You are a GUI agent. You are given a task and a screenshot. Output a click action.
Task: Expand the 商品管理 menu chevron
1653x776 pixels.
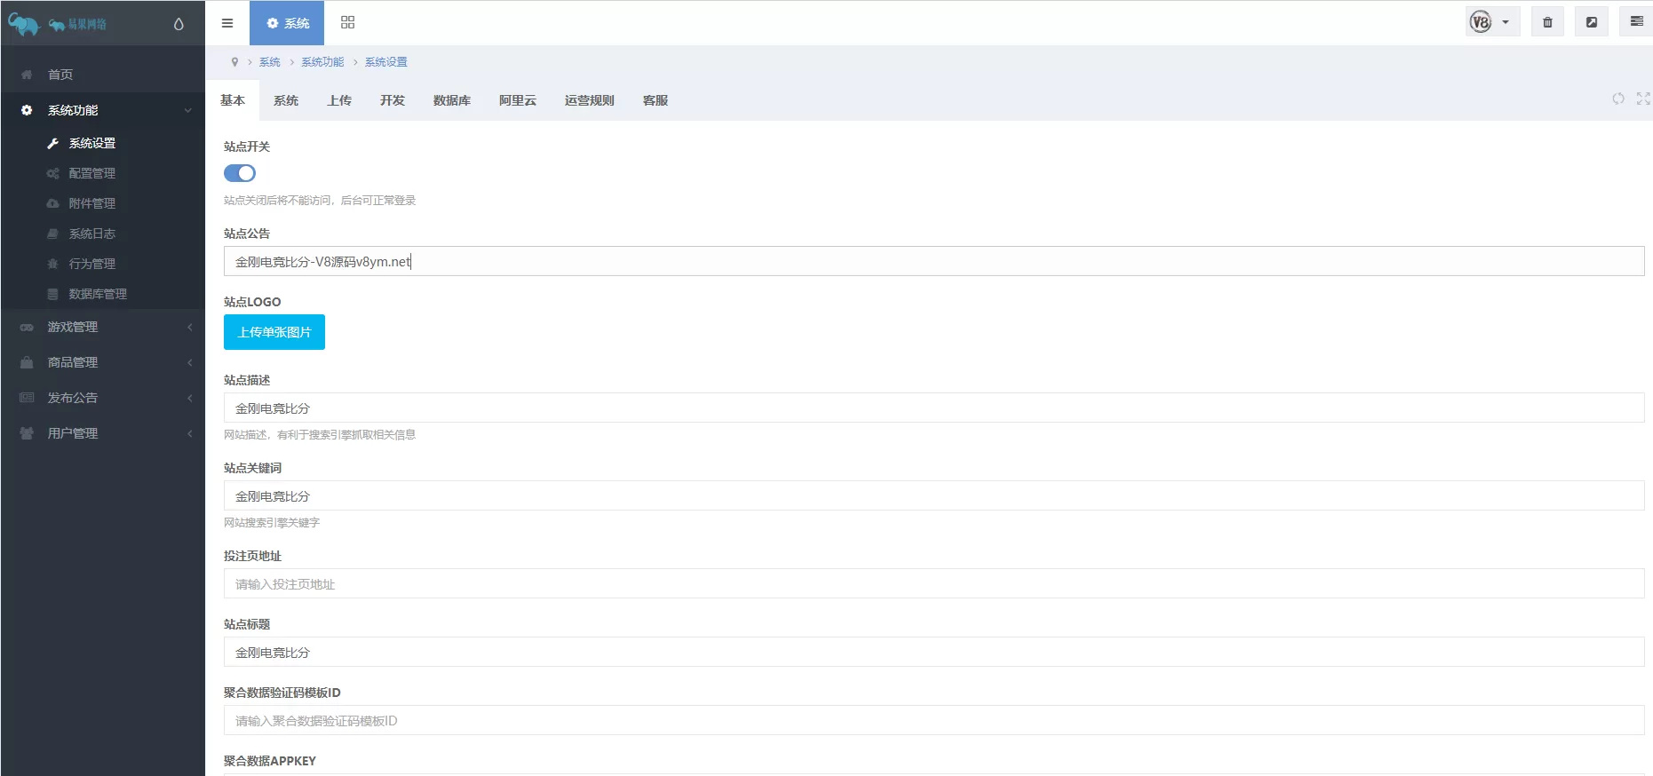coord(189,362)
